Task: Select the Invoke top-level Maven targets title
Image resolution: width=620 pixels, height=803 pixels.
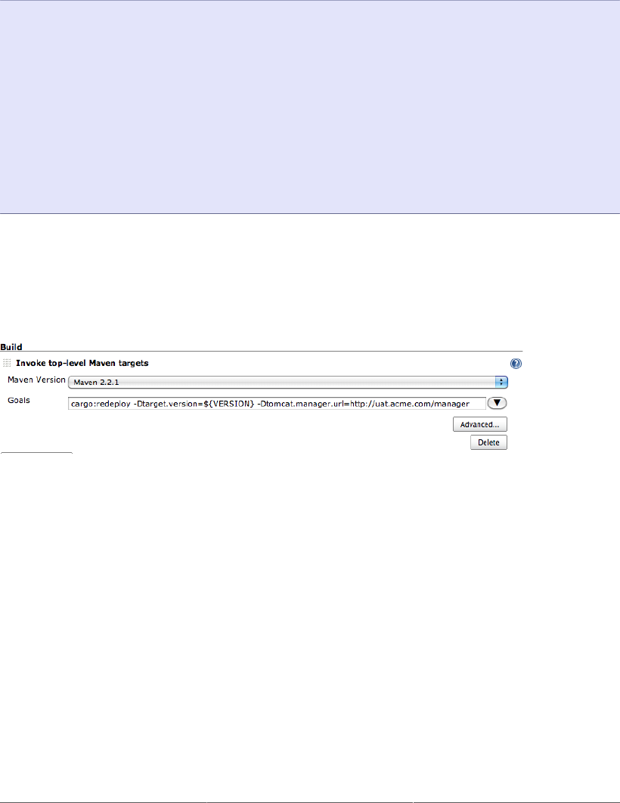Action: pyautogui.click(x=82, y=363)
